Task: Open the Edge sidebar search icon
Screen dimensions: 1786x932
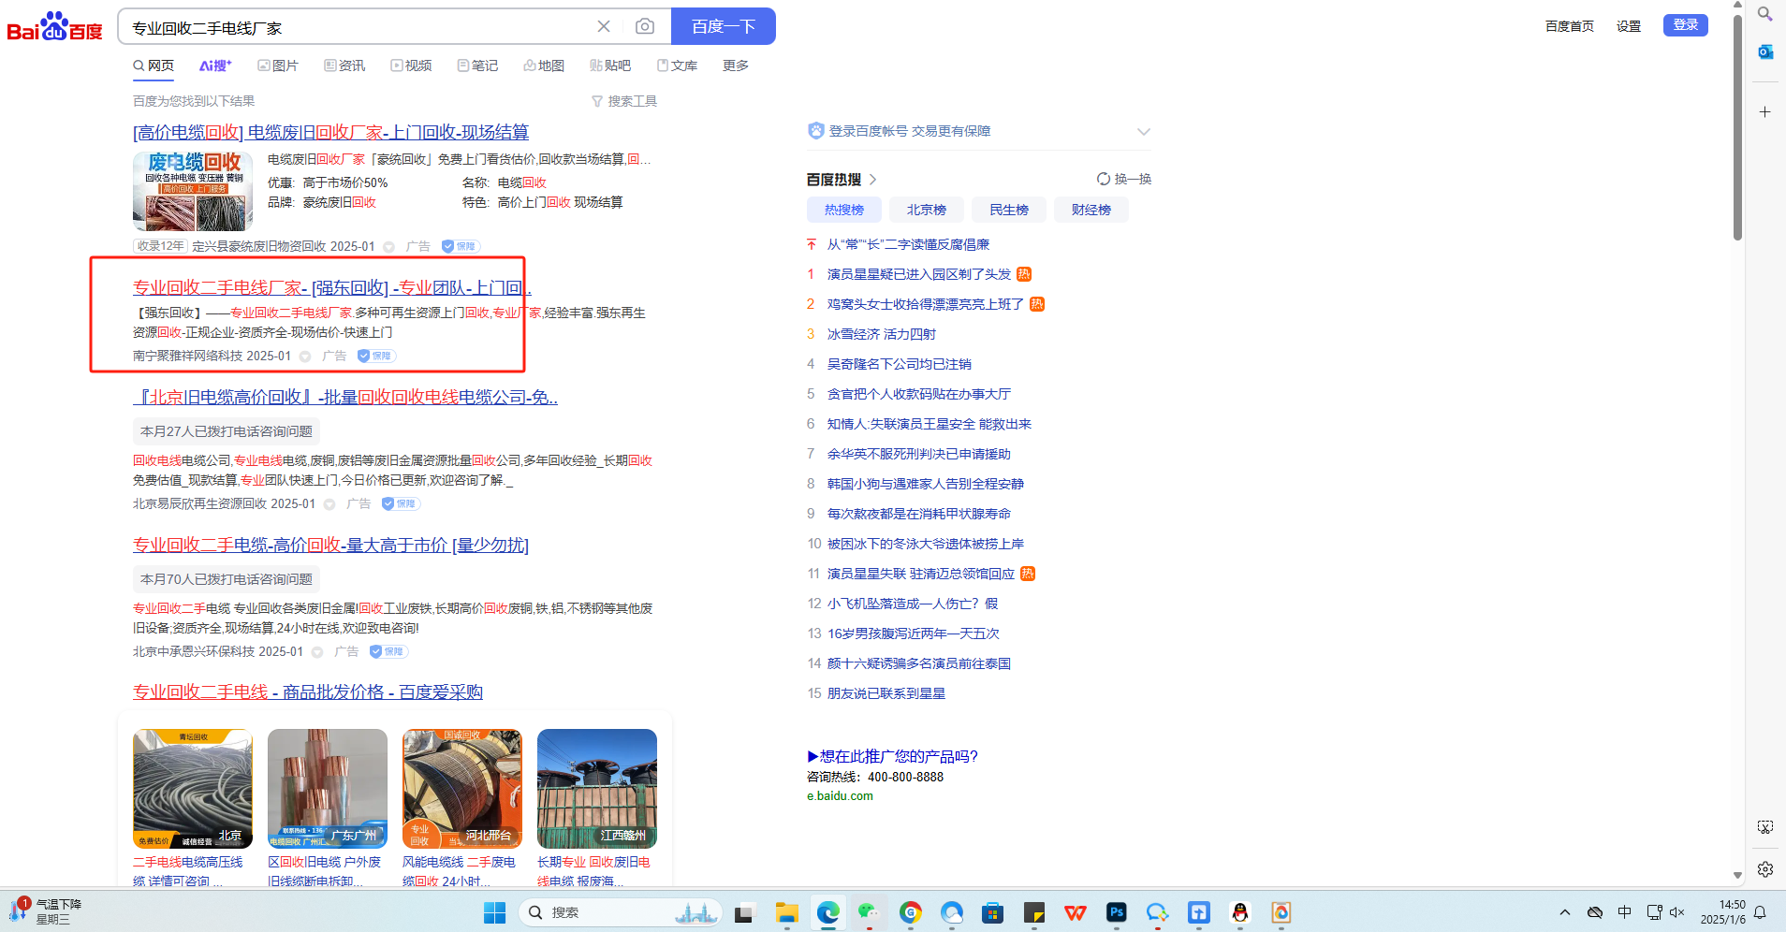Action: pyautogui.click(x=1764, y=14)
